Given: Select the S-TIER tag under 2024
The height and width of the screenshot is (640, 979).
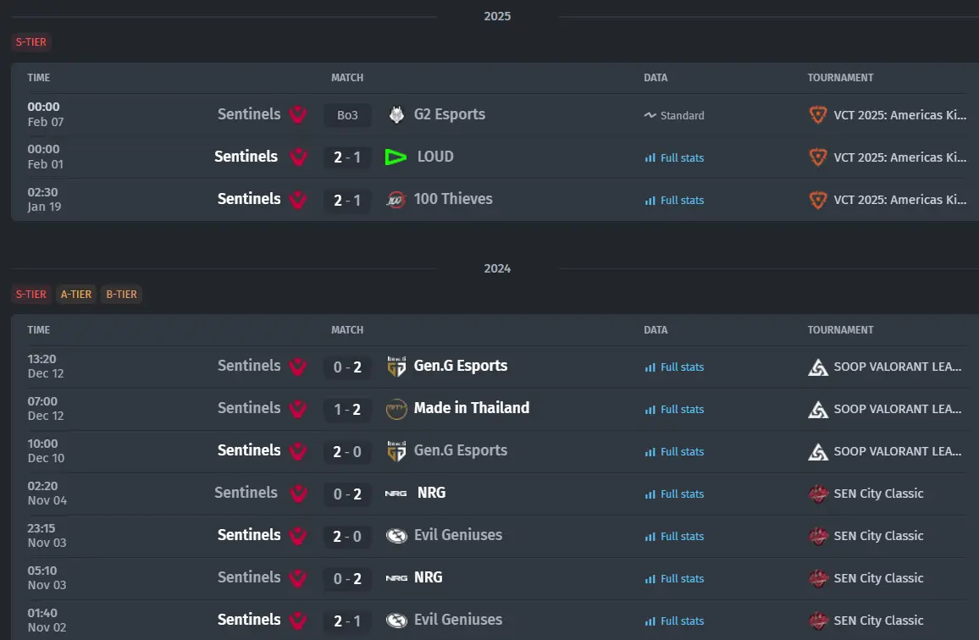Looking at the screenshot, I should click(31, 294).
